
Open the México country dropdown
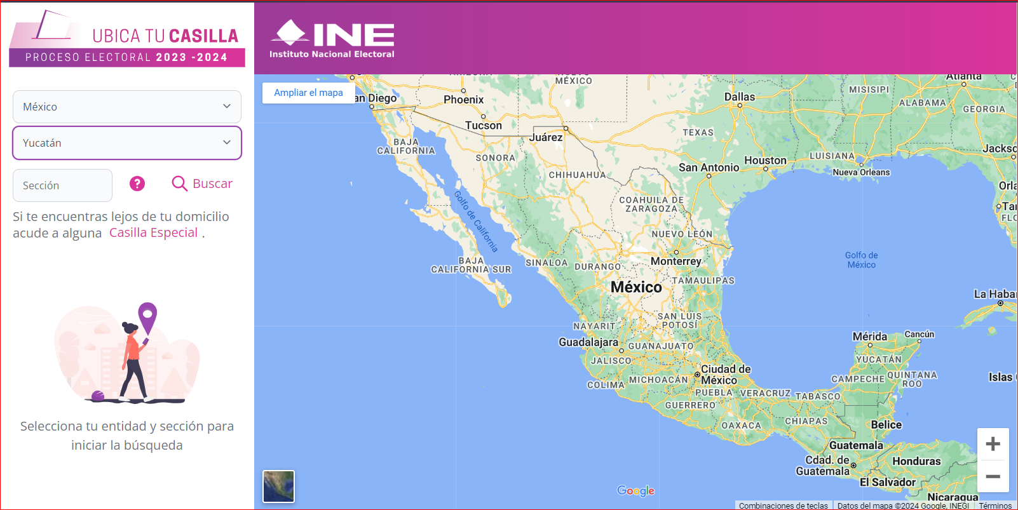click(x=126, y=107)
